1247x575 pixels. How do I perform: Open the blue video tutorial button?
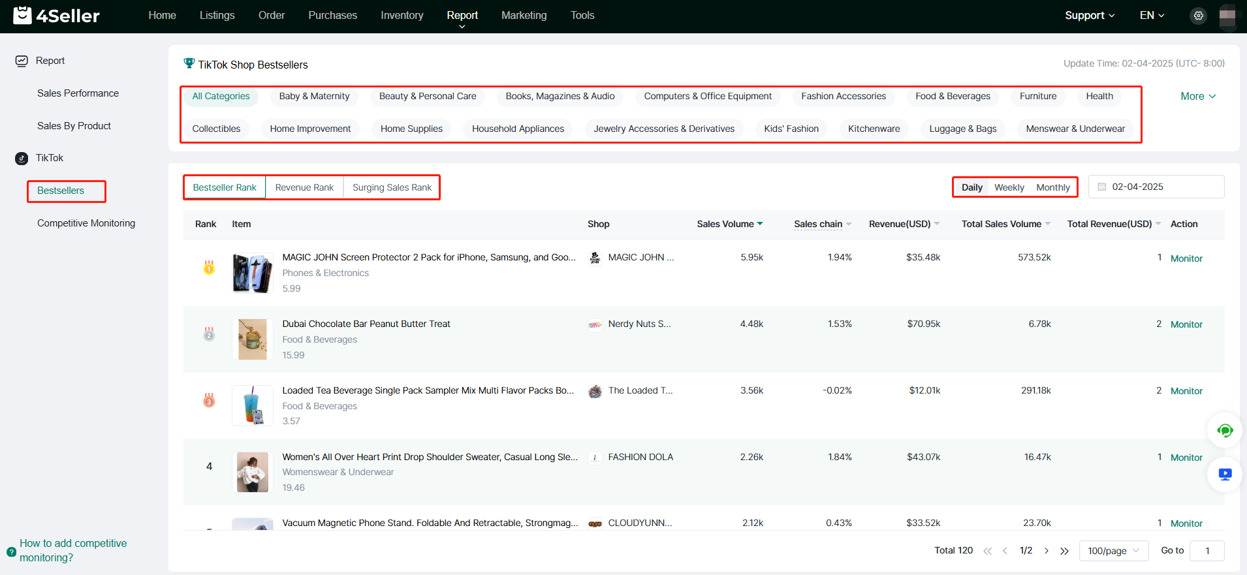(1225, 474)
